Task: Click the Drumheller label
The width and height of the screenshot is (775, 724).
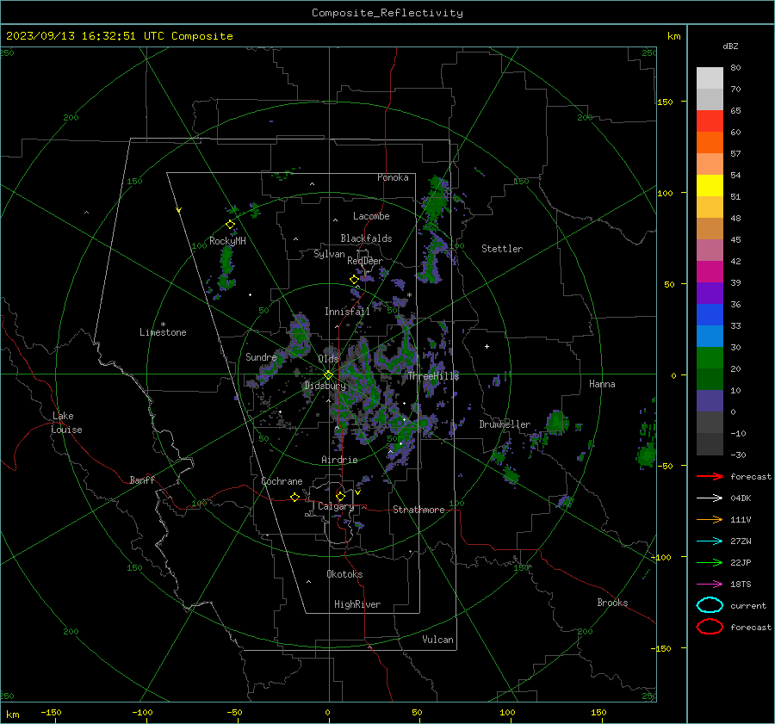Action: pos(505,424)
